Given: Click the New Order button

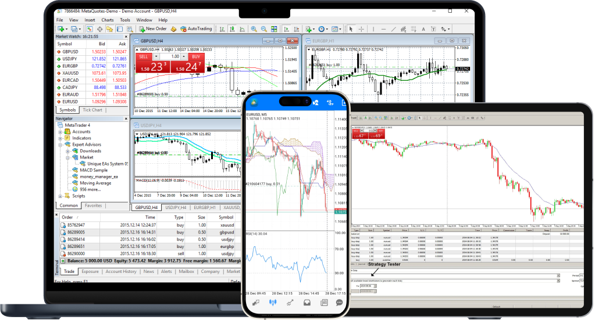Looking at the screenshot, I should point(152,29).
